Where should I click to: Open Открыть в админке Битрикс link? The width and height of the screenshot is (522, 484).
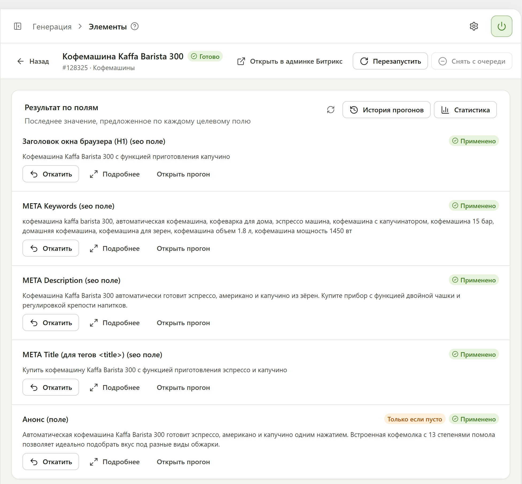click(x=290, y=61)
